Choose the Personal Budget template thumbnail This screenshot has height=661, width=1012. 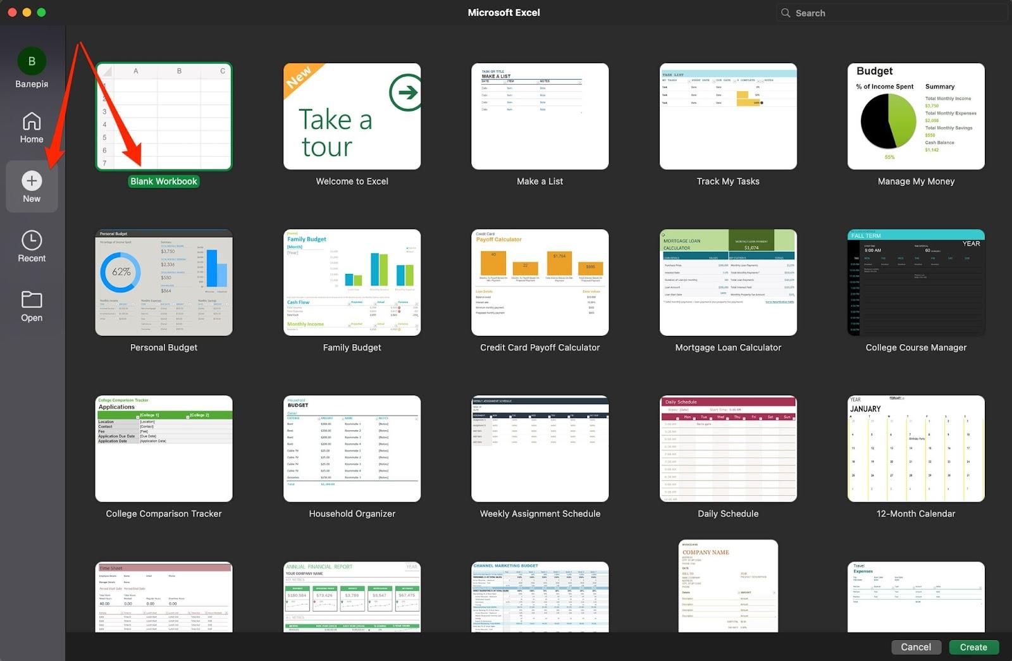pos(164,283)
